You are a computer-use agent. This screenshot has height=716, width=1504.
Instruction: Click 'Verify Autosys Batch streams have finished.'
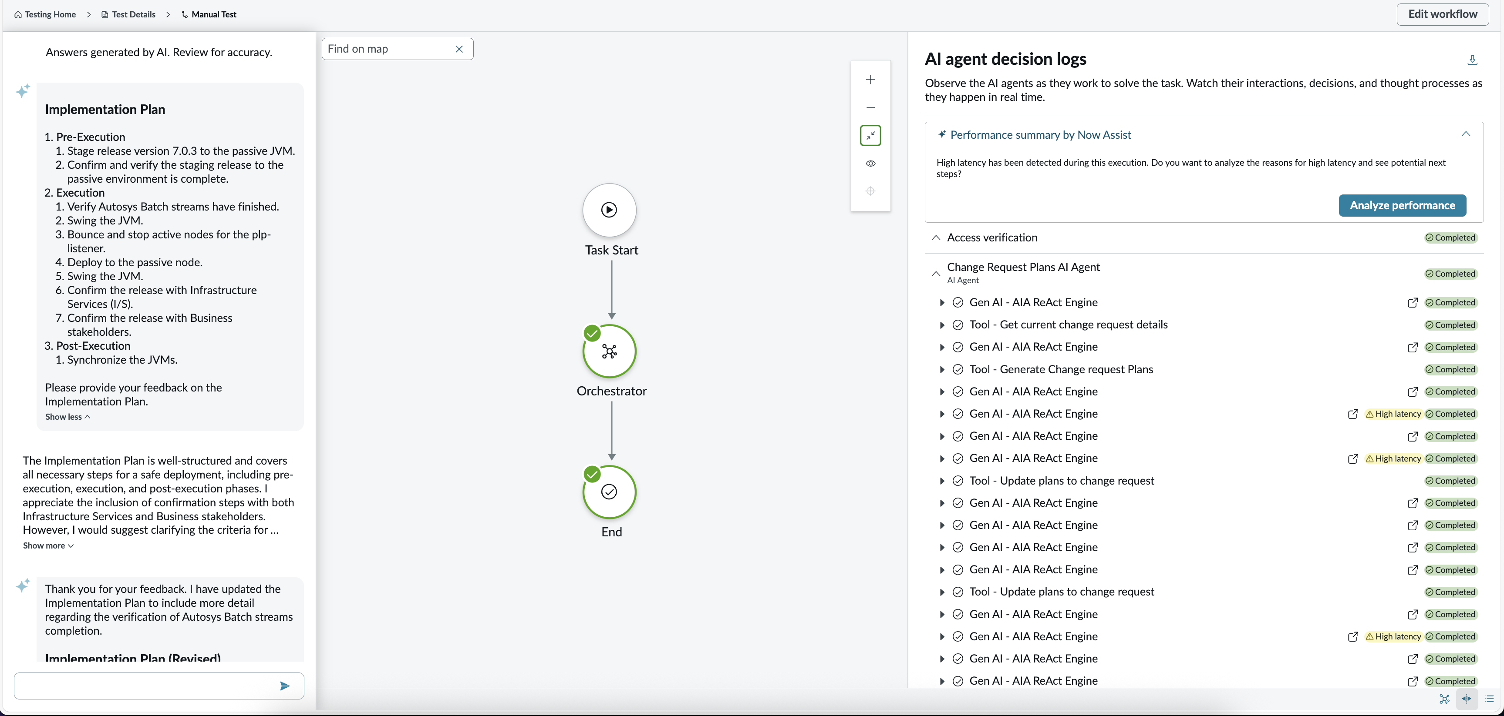coord(173,207)
